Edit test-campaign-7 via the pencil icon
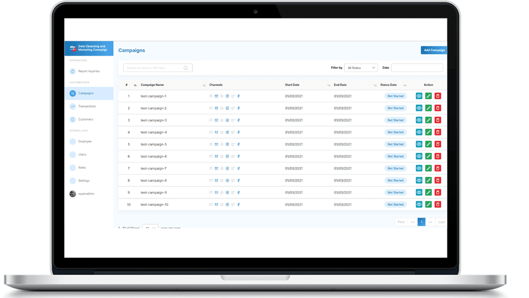Image resolution: width=529 pixels, height=298 pixels. point(428,168)
